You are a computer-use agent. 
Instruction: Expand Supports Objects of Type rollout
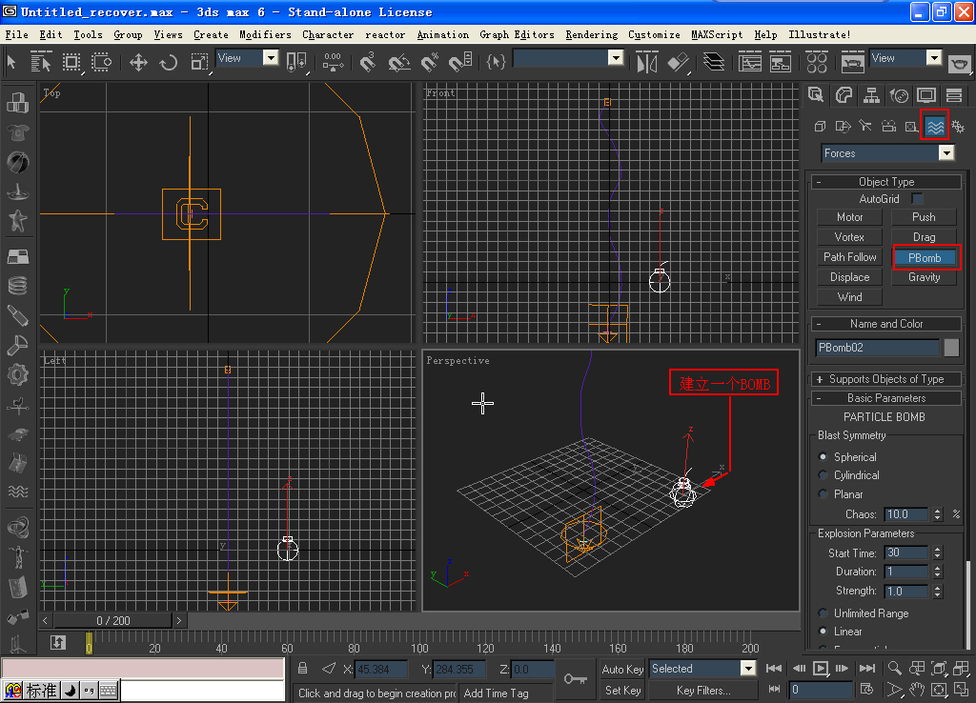point(886,379)
